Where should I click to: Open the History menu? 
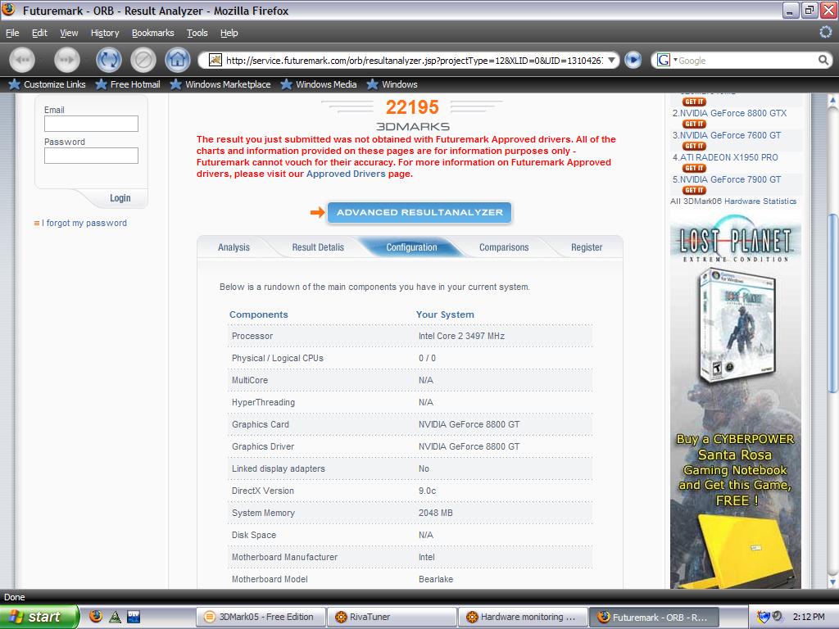point(105,33)
